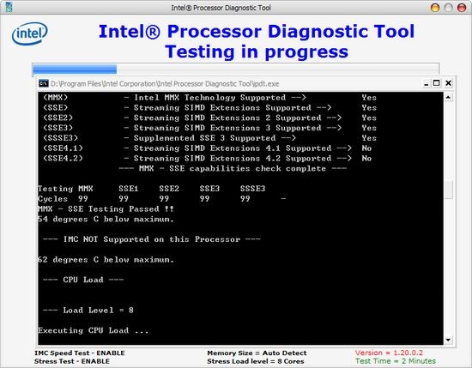472x368 pixels.
Task: Click the blue testing progress bar
Action: (235, 69)
